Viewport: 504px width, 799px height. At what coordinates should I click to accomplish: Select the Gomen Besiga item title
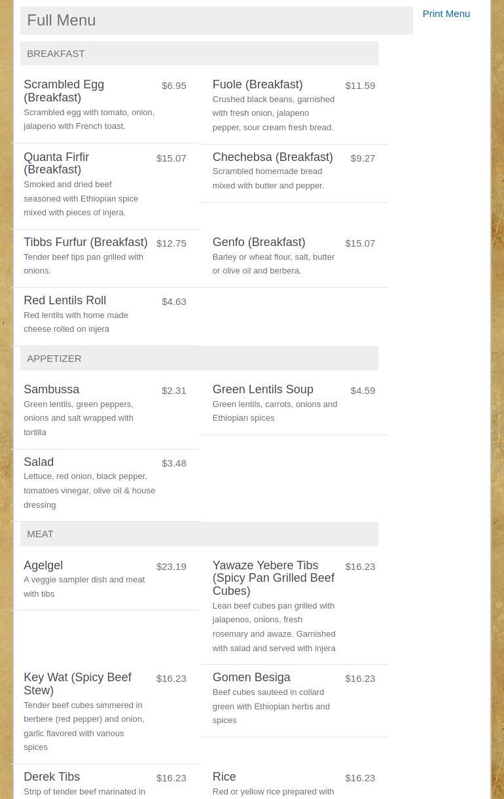(x=251, y=677)
